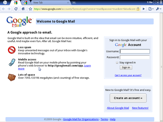Viewport: 163px width, 122px height.
Task: Open a new tab with plus button
Action: [x=74, y=3]
